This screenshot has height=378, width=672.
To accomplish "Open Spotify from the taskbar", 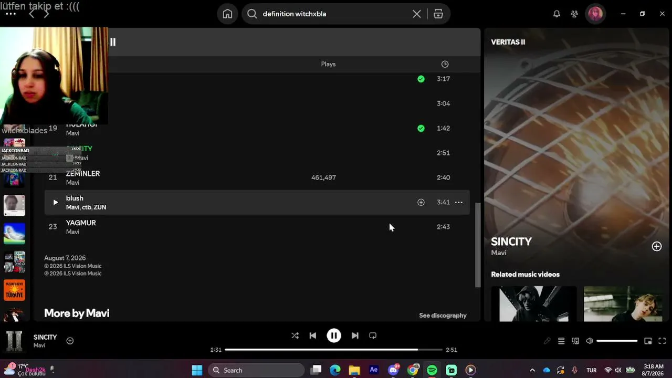I will pos(432,370).
